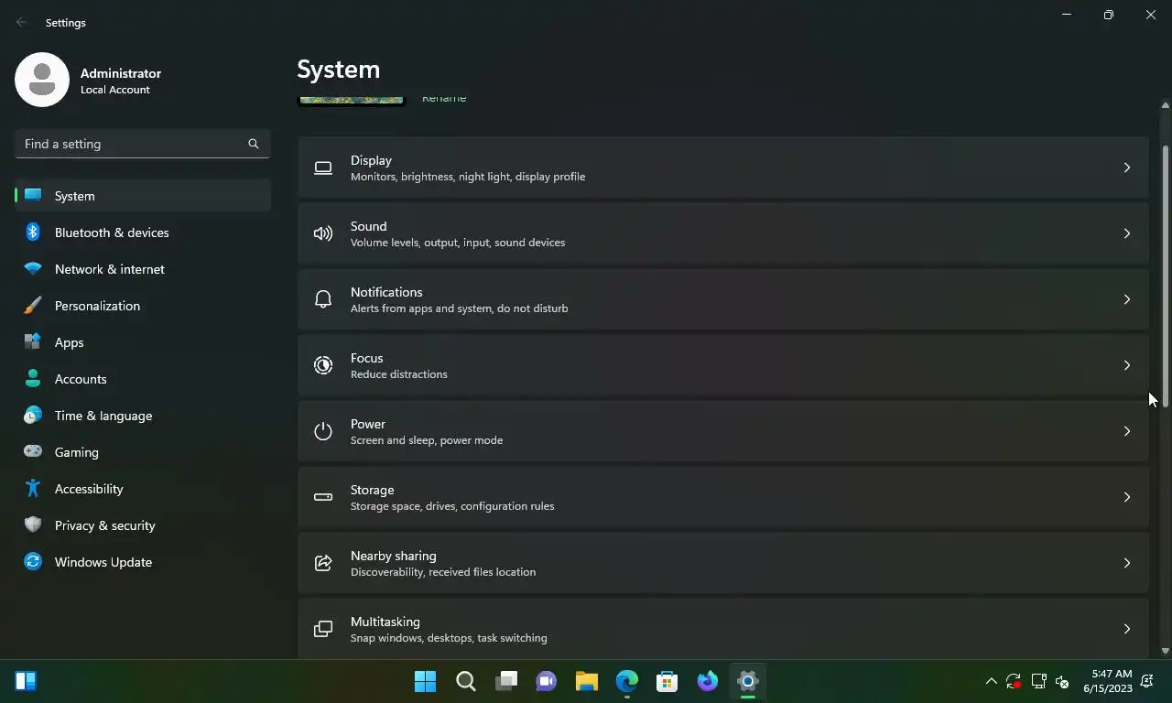Open the notification center bell in system tray
Screen dimensions: 1172x703
1149,681
